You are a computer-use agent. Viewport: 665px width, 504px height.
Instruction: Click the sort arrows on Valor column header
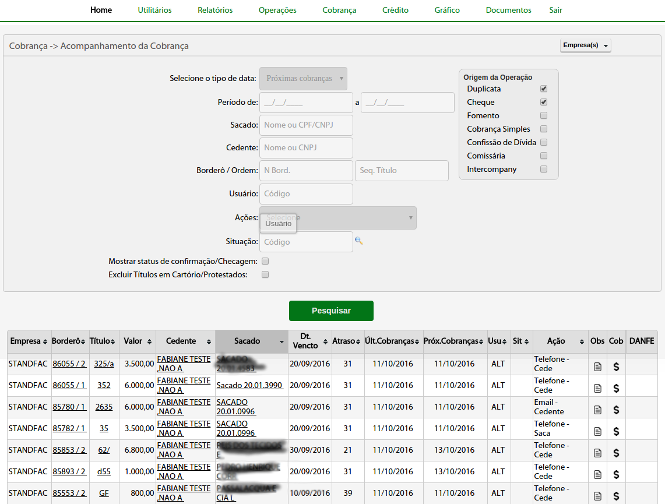(x=149, y=341)
